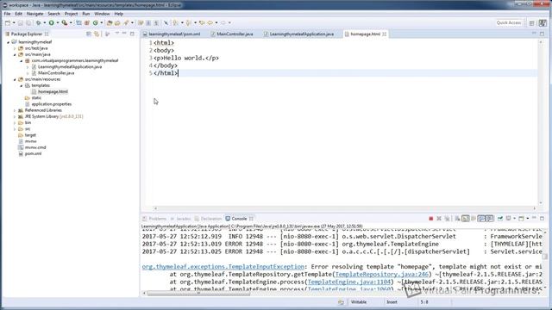Click the Open Type toolbar icon
This screenshot has height=310, width=552.
click(x=110, y=23)
